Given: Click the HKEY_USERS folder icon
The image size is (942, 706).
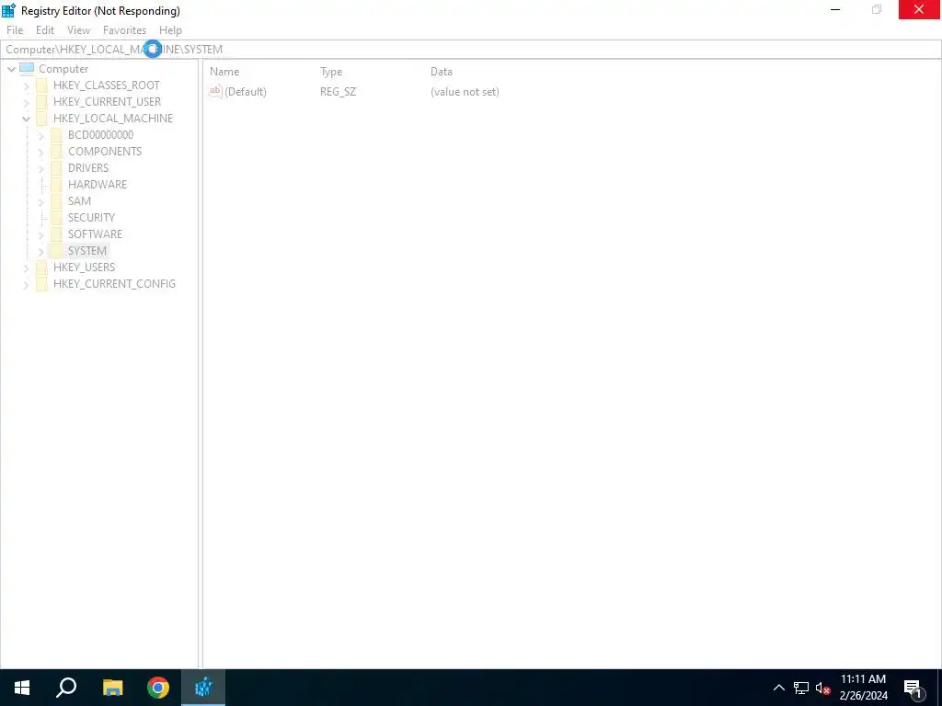Looking at the screenshot, I should coord(41,267).
